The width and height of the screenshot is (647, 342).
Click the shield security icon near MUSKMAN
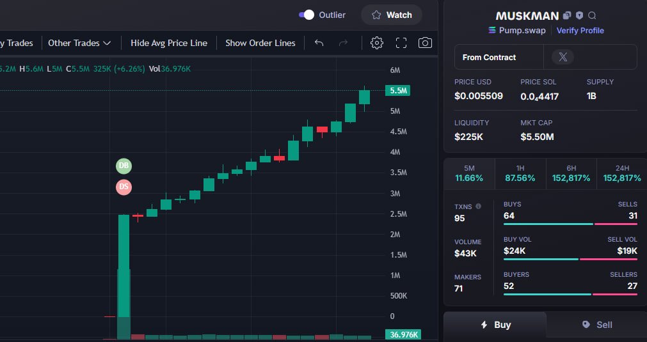[x=579, y=15]
